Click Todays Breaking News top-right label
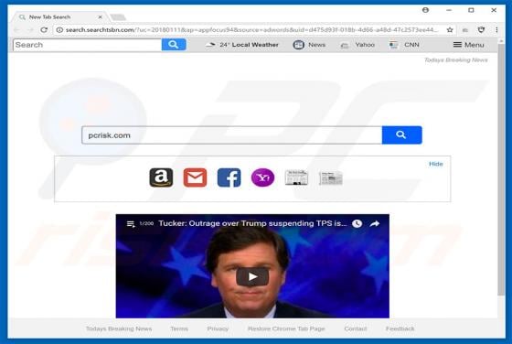This screenshot has width=512, height=344. 456,59
